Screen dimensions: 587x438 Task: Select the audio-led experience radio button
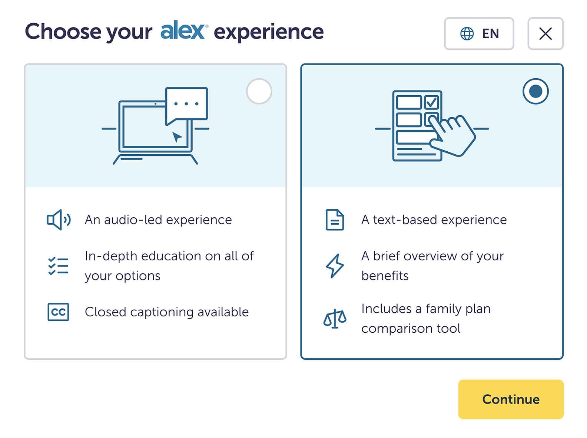pyautogui.click(x=259, y=91)
